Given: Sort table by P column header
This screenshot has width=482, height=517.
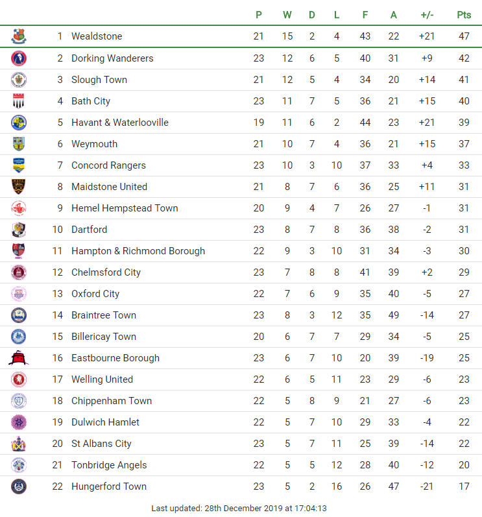Looking at the screenshot, I should click(259, 15).
